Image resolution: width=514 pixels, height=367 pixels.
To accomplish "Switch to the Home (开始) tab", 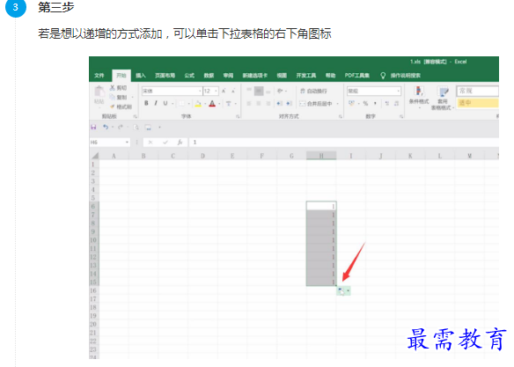I will pos(121,76).
